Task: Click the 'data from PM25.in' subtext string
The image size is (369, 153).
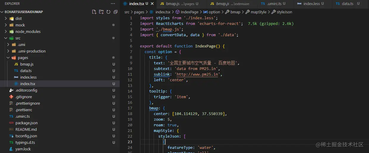Action: (x=196, y=69)
